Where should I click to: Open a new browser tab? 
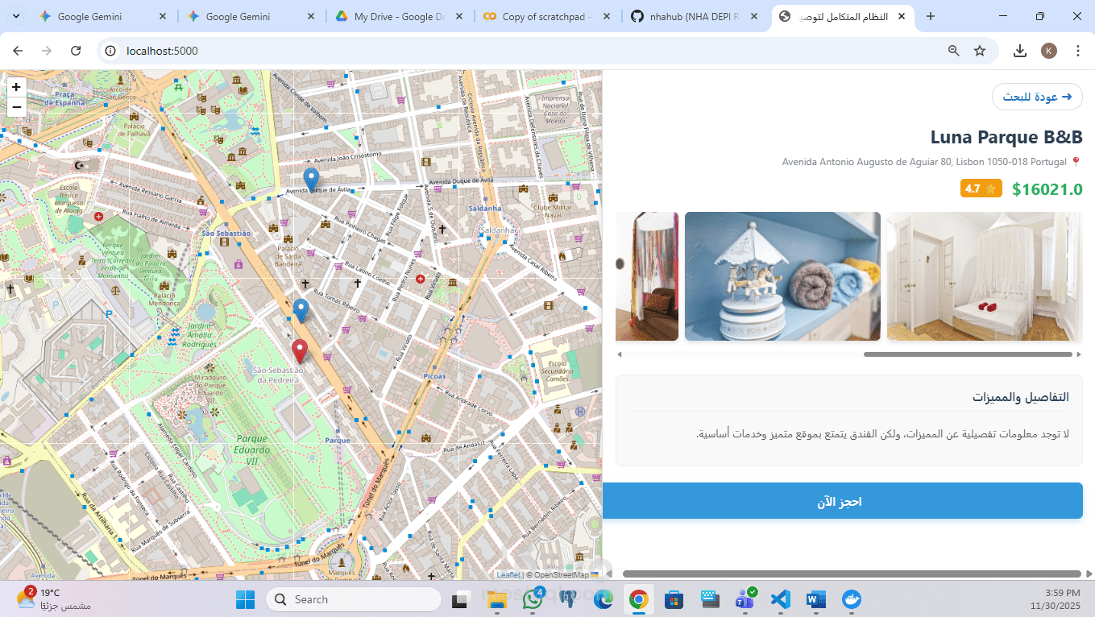click(x=931, y=16)
